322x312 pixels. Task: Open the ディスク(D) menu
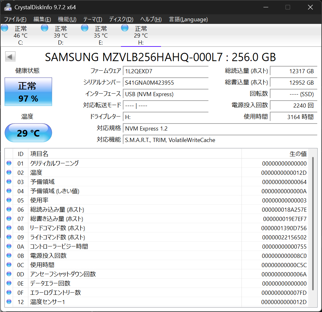121,19
